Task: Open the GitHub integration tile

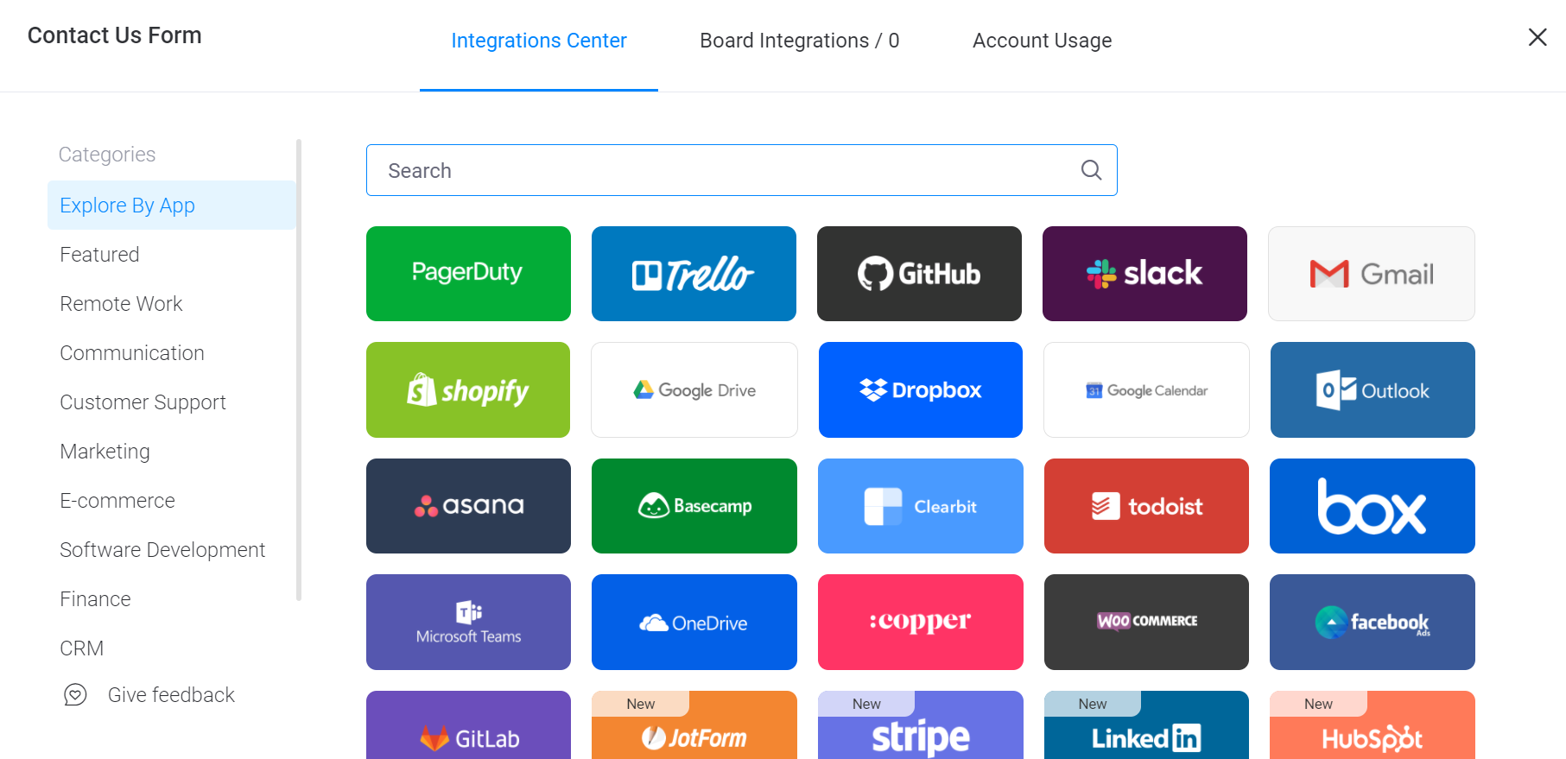Action: [919, 274]
